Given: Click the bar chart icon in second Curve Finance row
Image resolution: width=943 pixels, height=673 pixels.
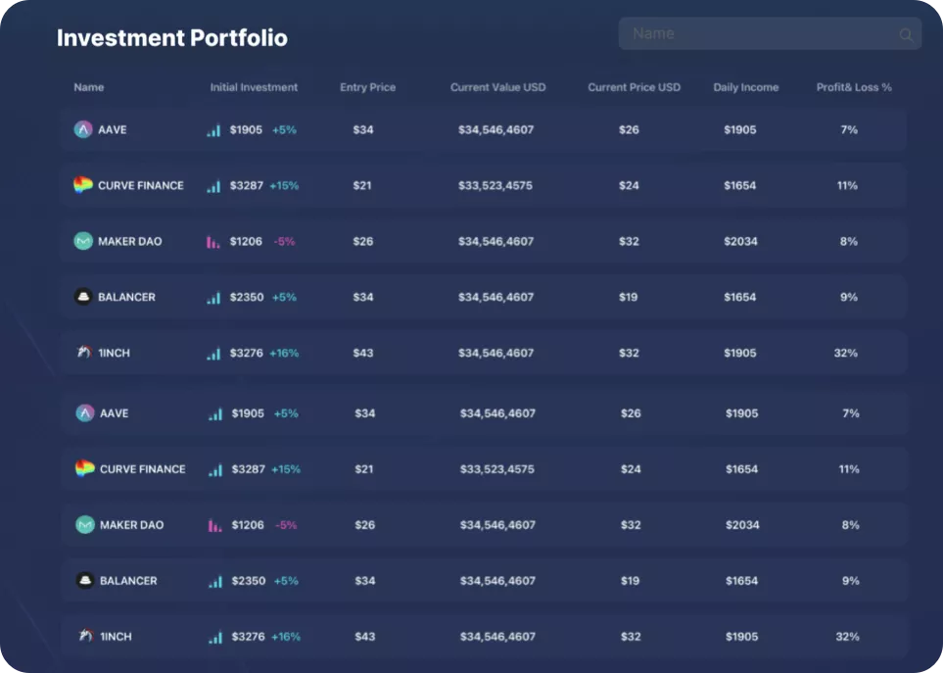Looking at the screenshot, I should coord(215,470).
